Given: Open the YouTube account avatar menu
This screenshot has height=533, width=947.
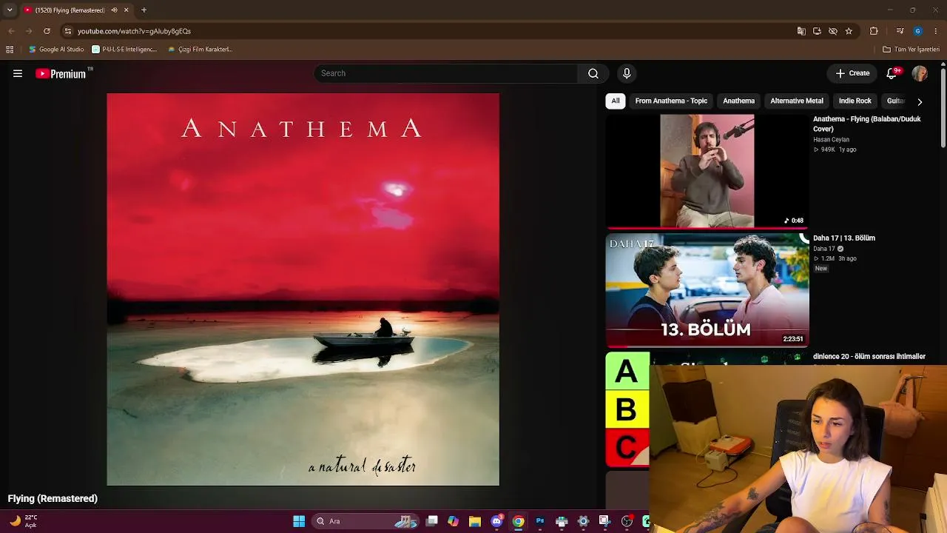Looking at the screenshot, I should pyautogui.click(x=920, y=73).
